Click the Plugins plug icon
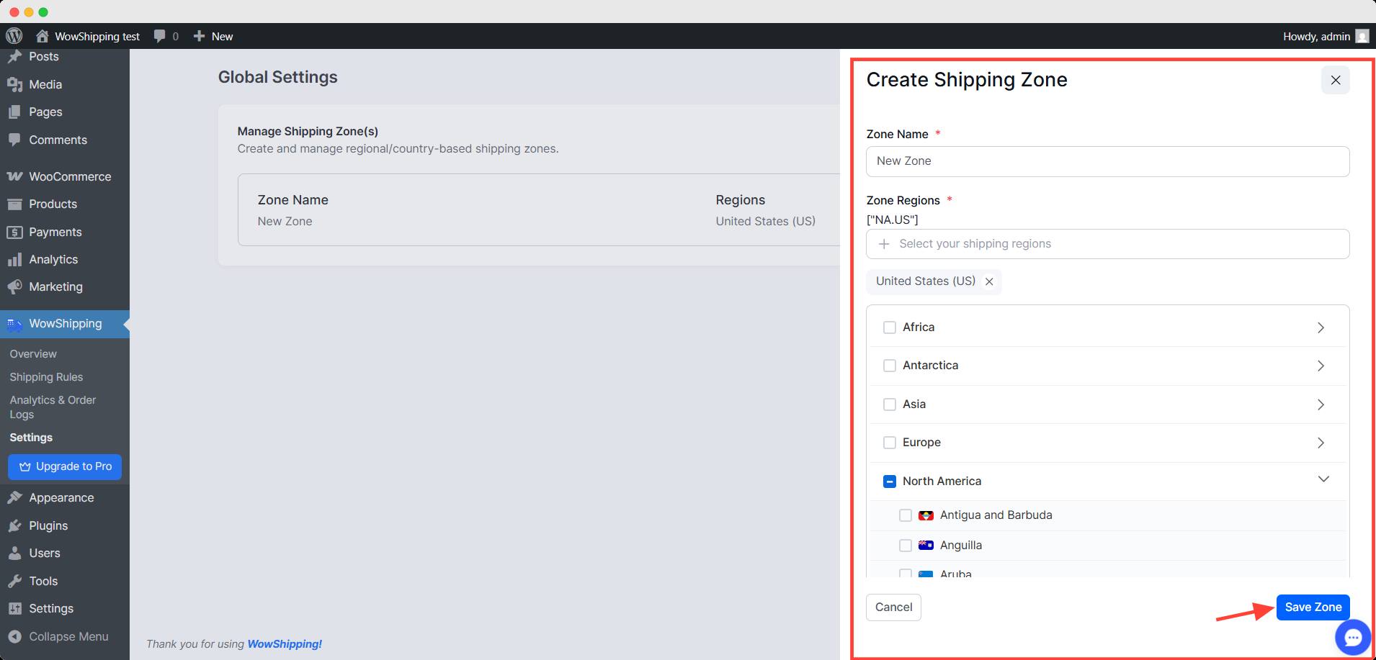The width and height of the screenshot is (1376, 660). [x=14, y=525]
